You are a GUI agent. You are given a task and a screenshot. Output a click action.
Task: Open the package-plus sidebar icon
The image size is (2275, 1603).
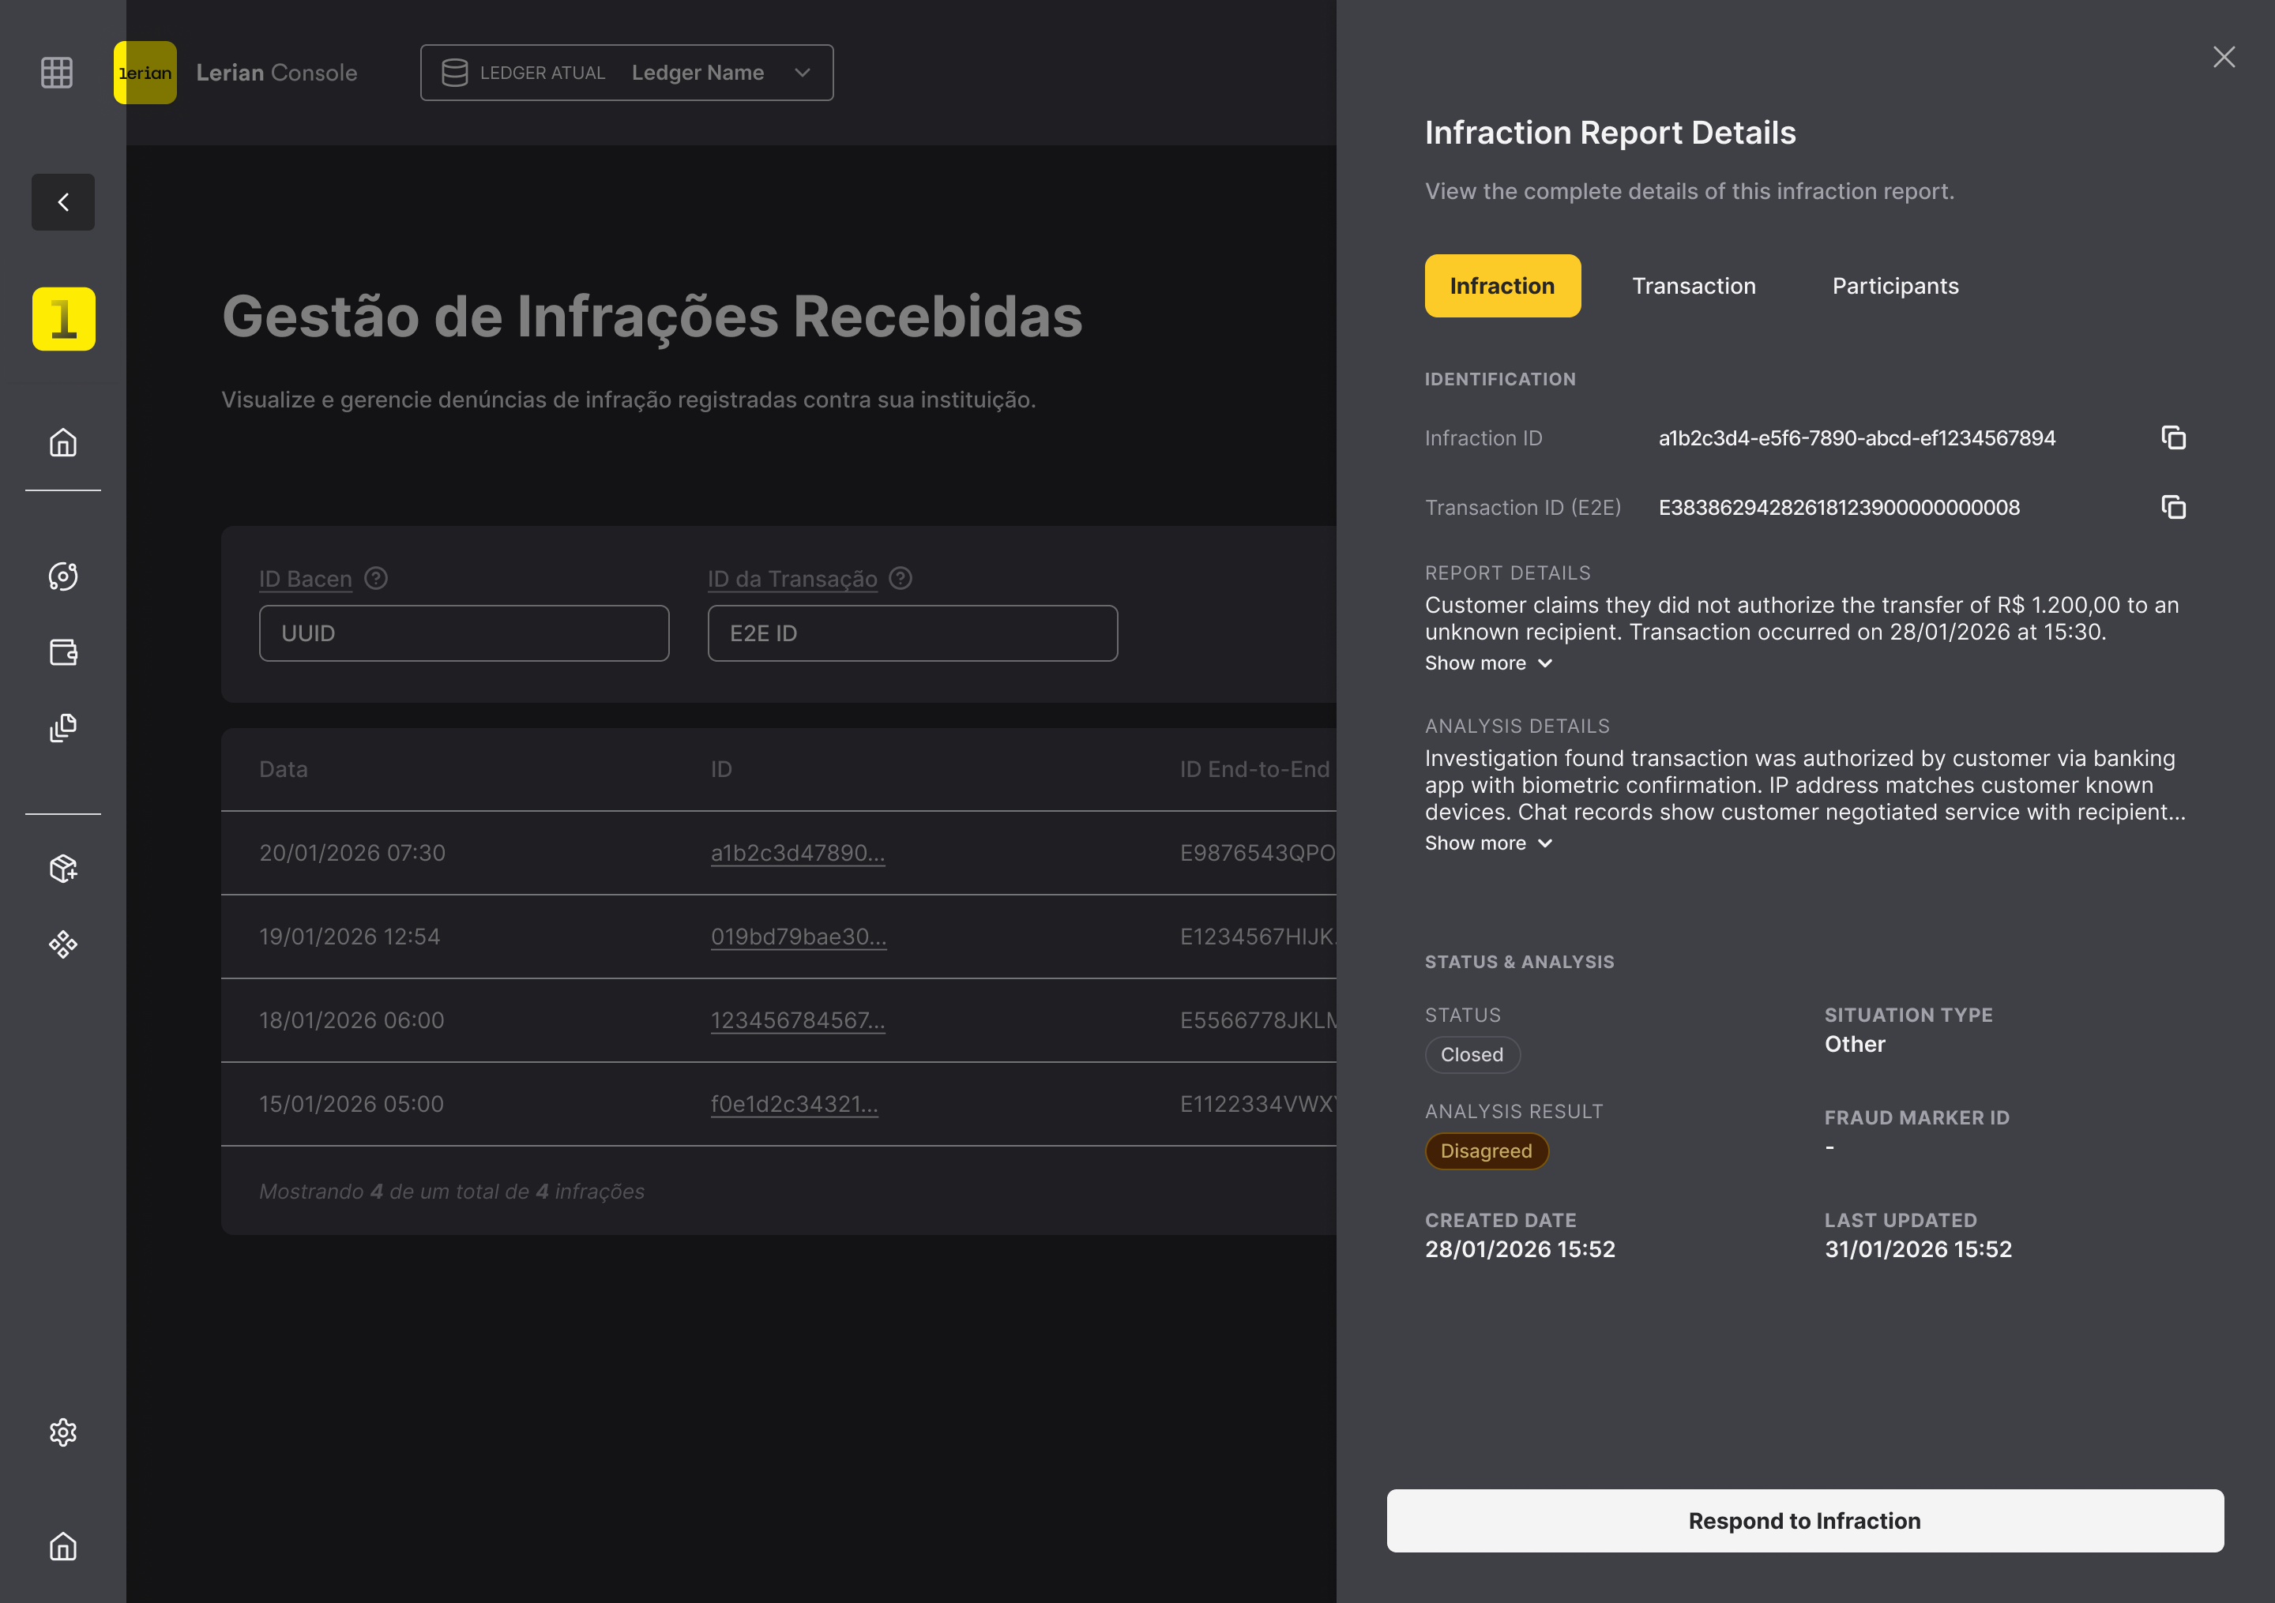[x=63, y=869]
